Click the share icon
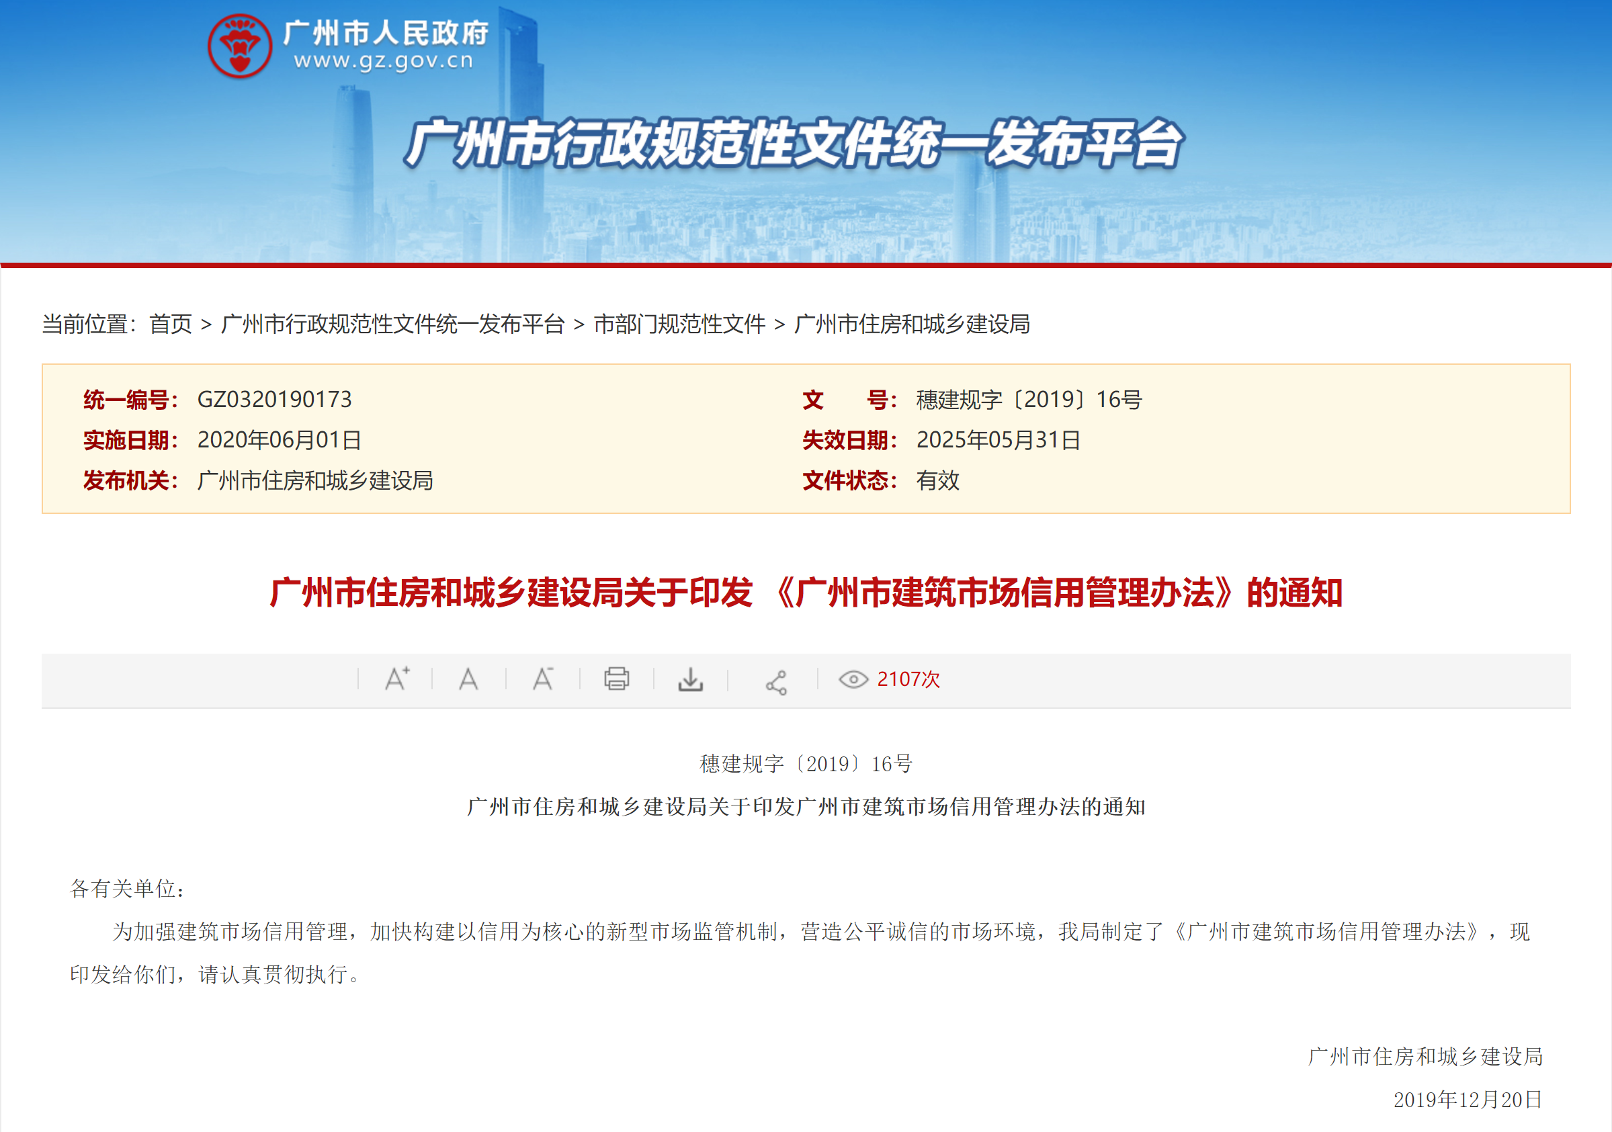The width and height of the screenshot is (1612, 1132). coord(776,682)
